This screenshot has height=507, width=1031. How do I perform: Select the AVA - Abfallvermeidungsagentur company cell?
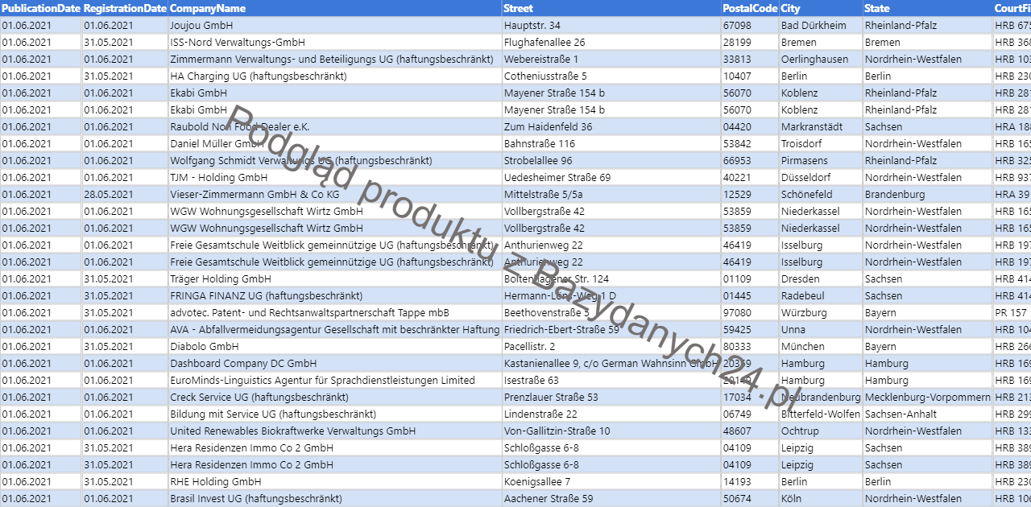[x=334, y=330]
